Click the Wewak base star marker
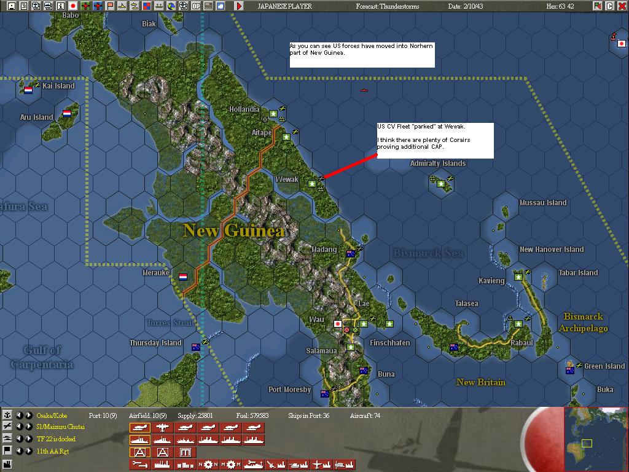The image size is (629, 472). (x=312, y=184)
